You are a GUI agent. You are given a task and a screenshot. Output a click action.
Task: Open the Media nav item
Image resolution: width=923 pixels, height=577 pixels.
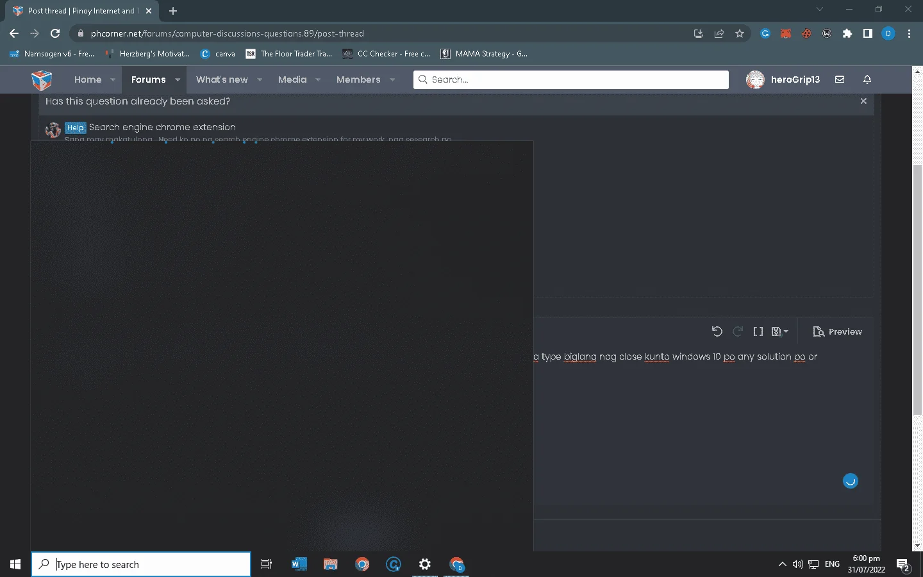click(292, 79)
